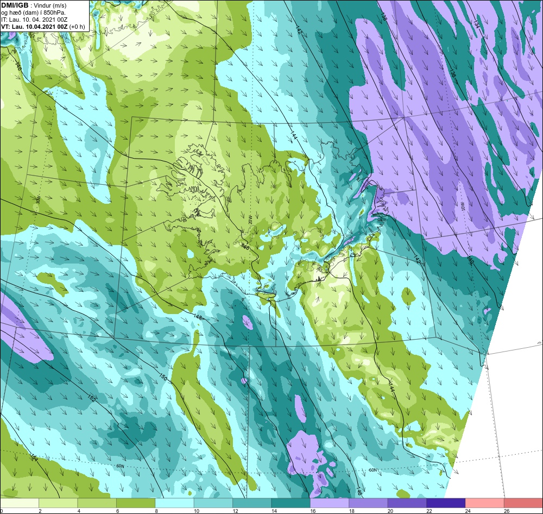Click the 152 contour label
The width and height of the screenshot is (543, 514).
[x=91, y=398]
